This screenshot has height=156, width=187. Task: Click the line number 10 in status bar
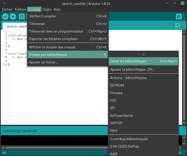click(4, 153)
